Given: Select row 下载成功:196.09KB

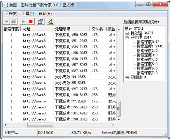Looking at the screenshot, I should (60, 53).
